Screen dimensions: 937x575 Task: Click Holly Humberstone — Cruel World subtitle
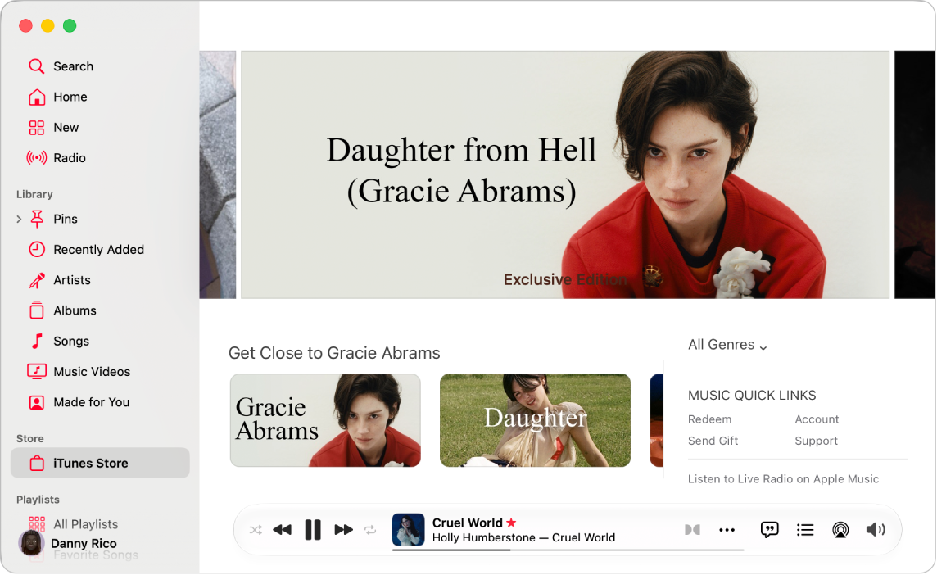pos(523,537)
